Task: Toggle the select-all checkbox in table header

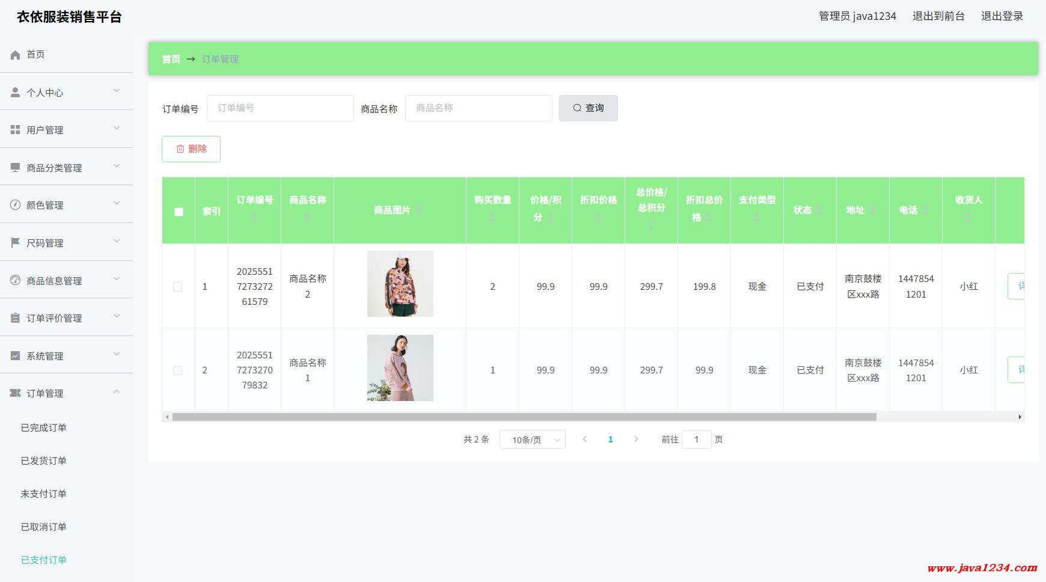Action: click(179, 212)
